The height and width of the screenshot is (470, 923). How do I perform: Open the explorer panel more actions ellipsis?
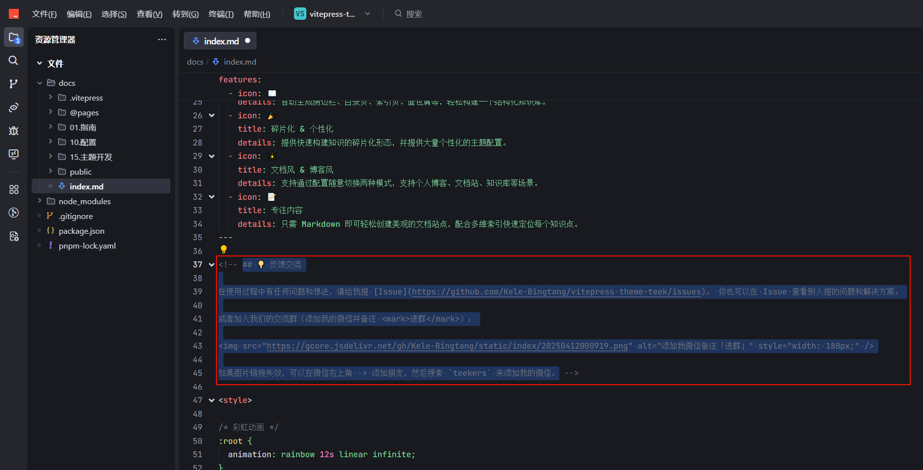pyautogui.click(x=162, y=39)
